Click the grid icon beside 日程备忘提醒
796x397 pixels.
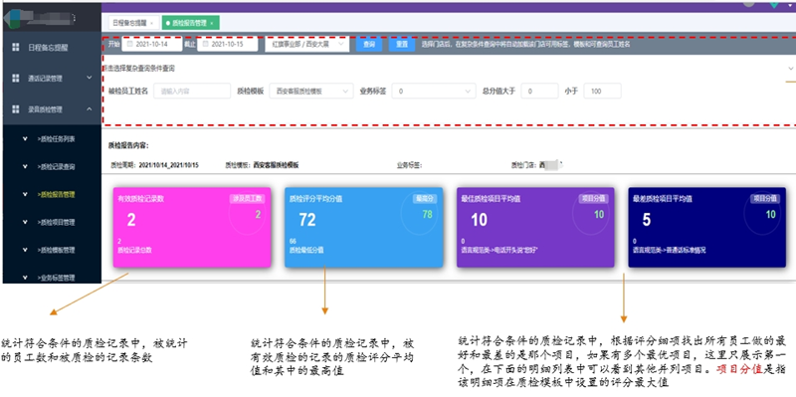coord(16,47)
